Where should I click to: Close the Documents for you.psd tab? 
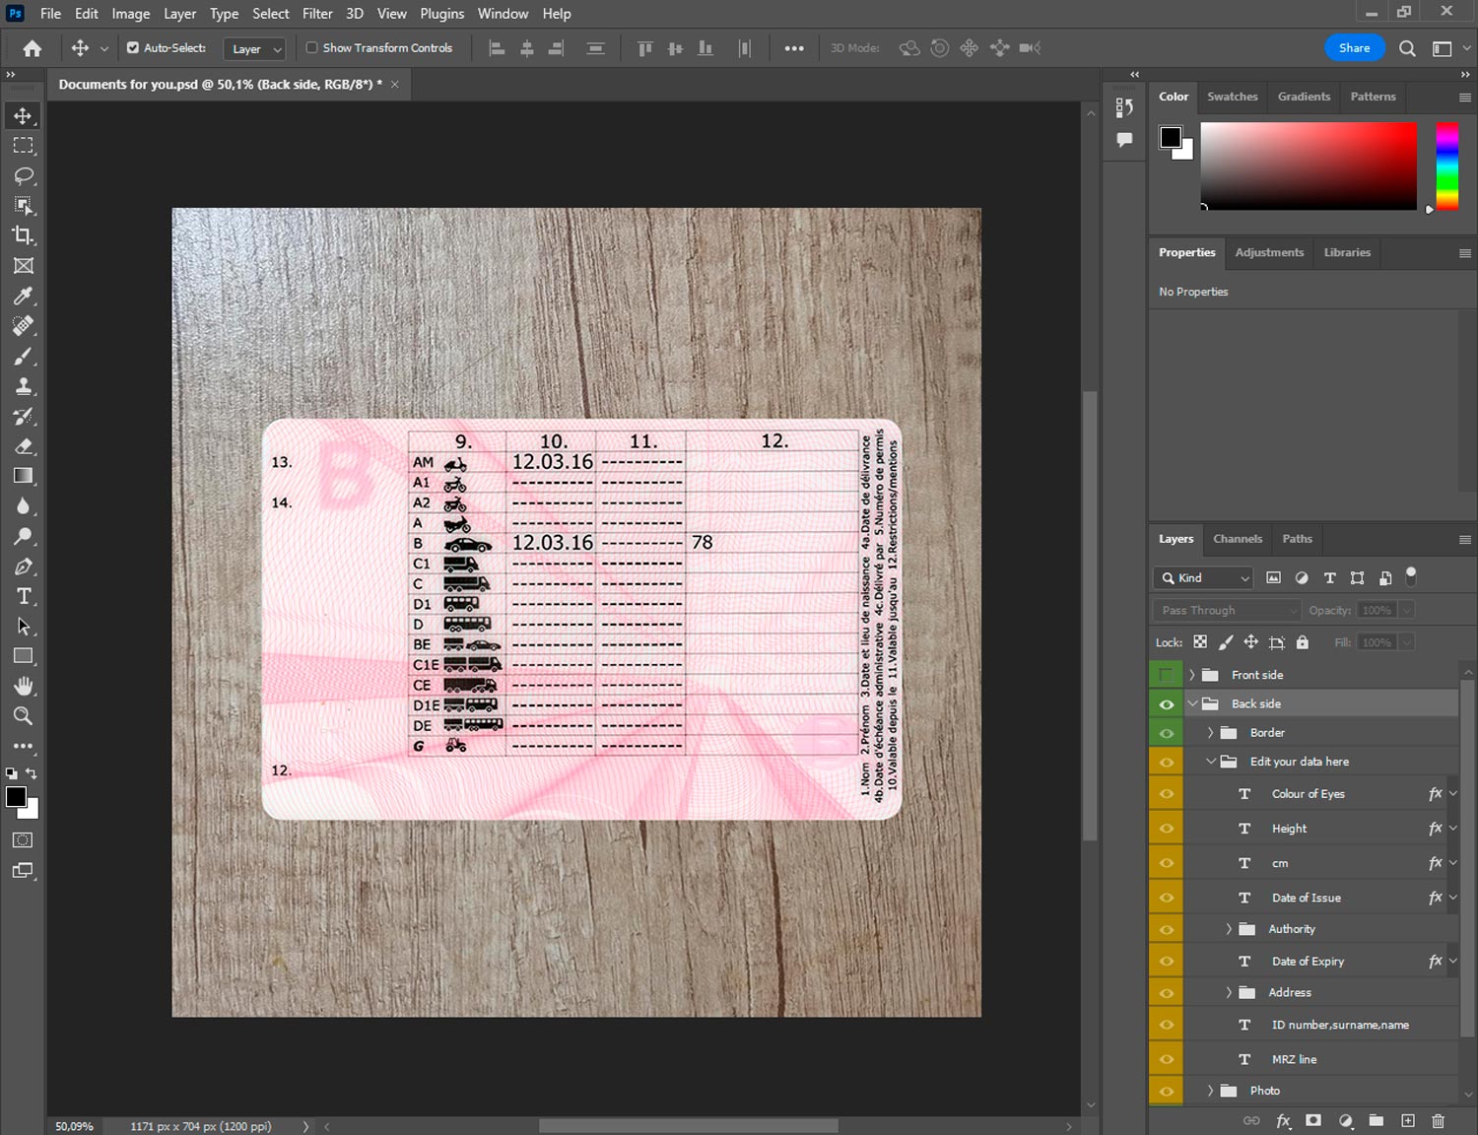pyautogui.click(x=395, y=85)
